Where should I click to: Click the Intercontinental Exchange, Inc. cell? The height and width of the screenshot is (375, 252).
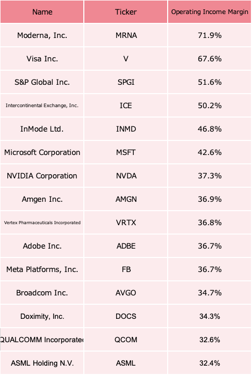(x=42, y=106)
